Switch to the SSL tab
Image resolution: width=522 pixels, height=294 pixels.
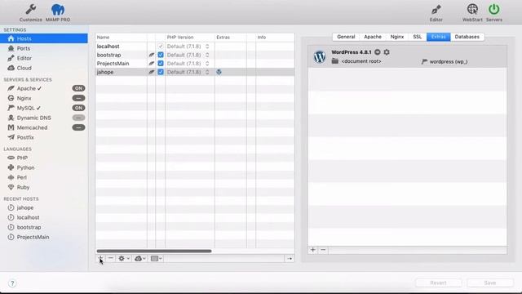pyautogui.click(x=417, y=37)
